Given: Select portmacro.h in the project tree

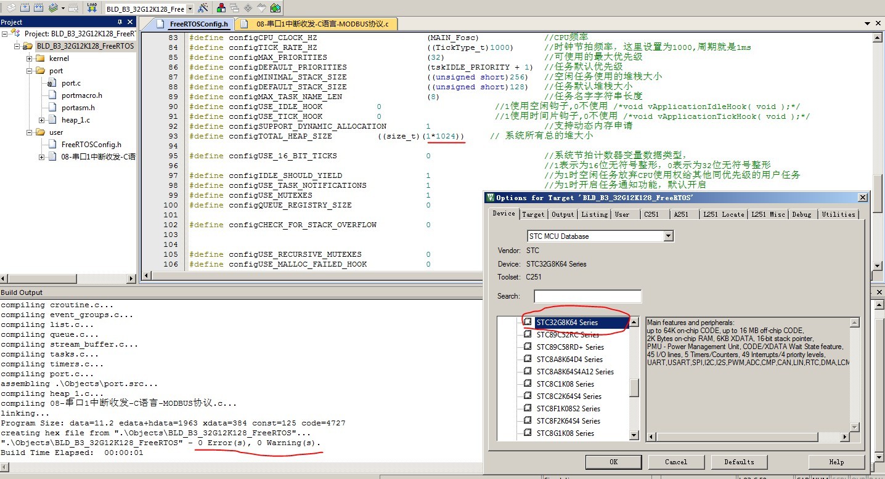Looking at the screenshot, I should click(82, 95).
